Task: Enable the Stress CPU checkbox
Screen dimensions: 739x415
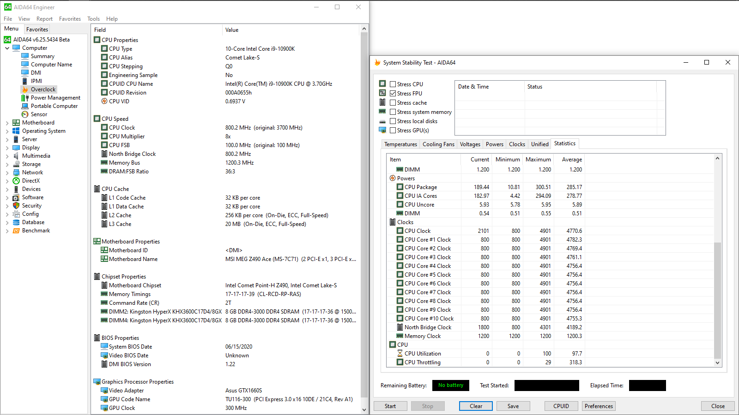Action: [x=393, y=84]
